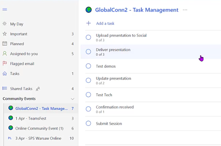221x146 pixels.
Task: Click the GlobalConn2 - Task Management title
Action: [137, 10]
